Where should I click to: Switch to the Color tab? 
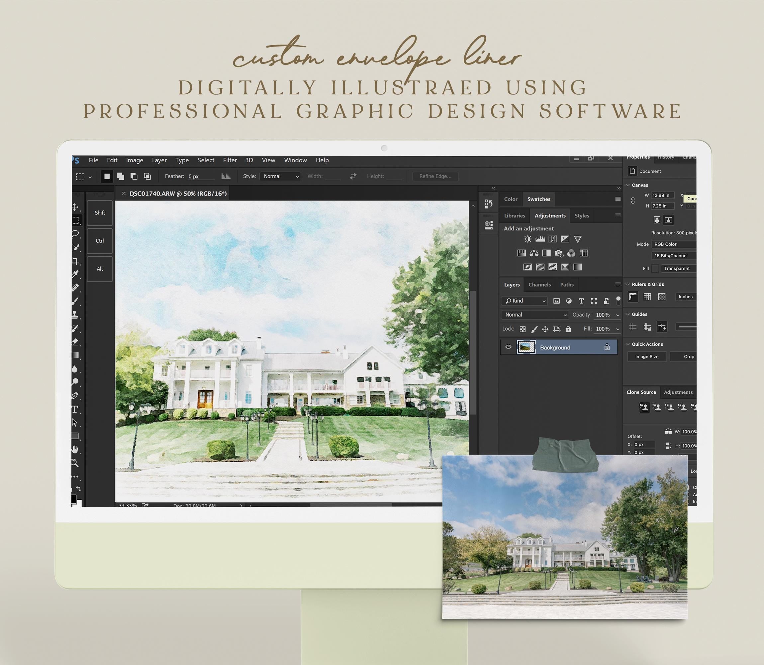coord(511,199)
